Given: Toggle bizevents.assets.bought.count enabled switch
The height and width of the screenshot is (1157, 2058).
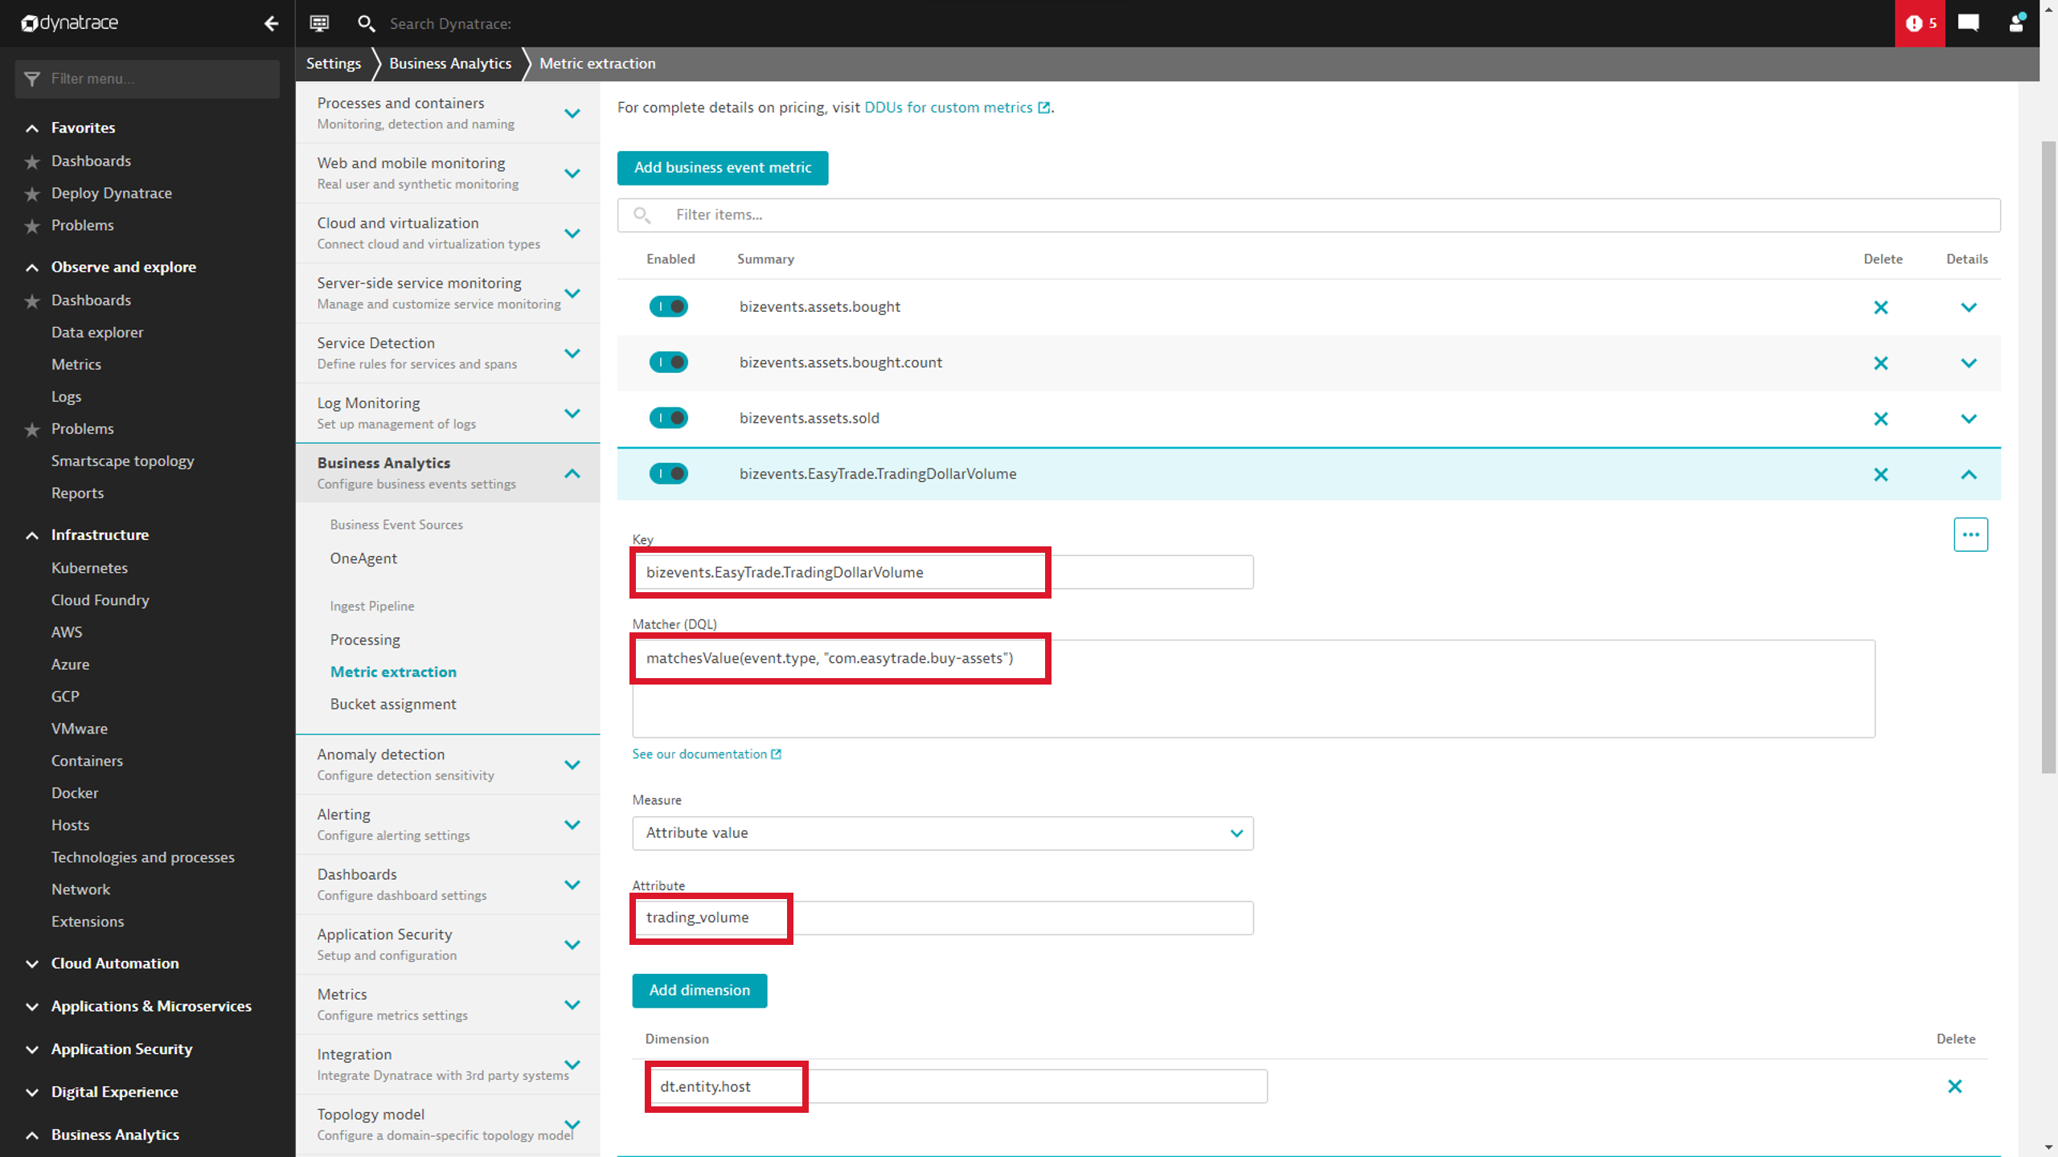Looking at the screenshot, I should click(x=669, y=362).
